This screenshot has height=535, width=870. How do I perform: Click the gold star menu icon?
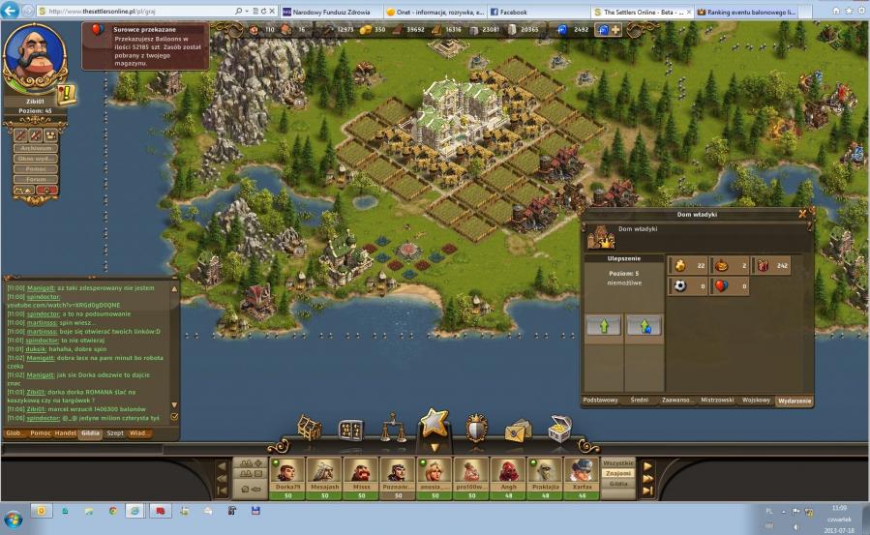click(x=435, y=424)
